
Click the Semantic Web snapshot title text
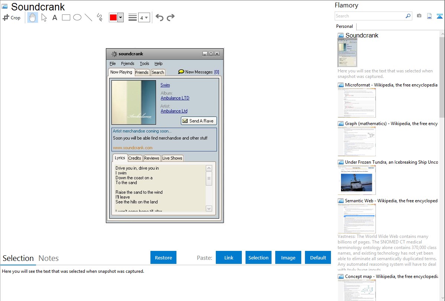(391, 200)
